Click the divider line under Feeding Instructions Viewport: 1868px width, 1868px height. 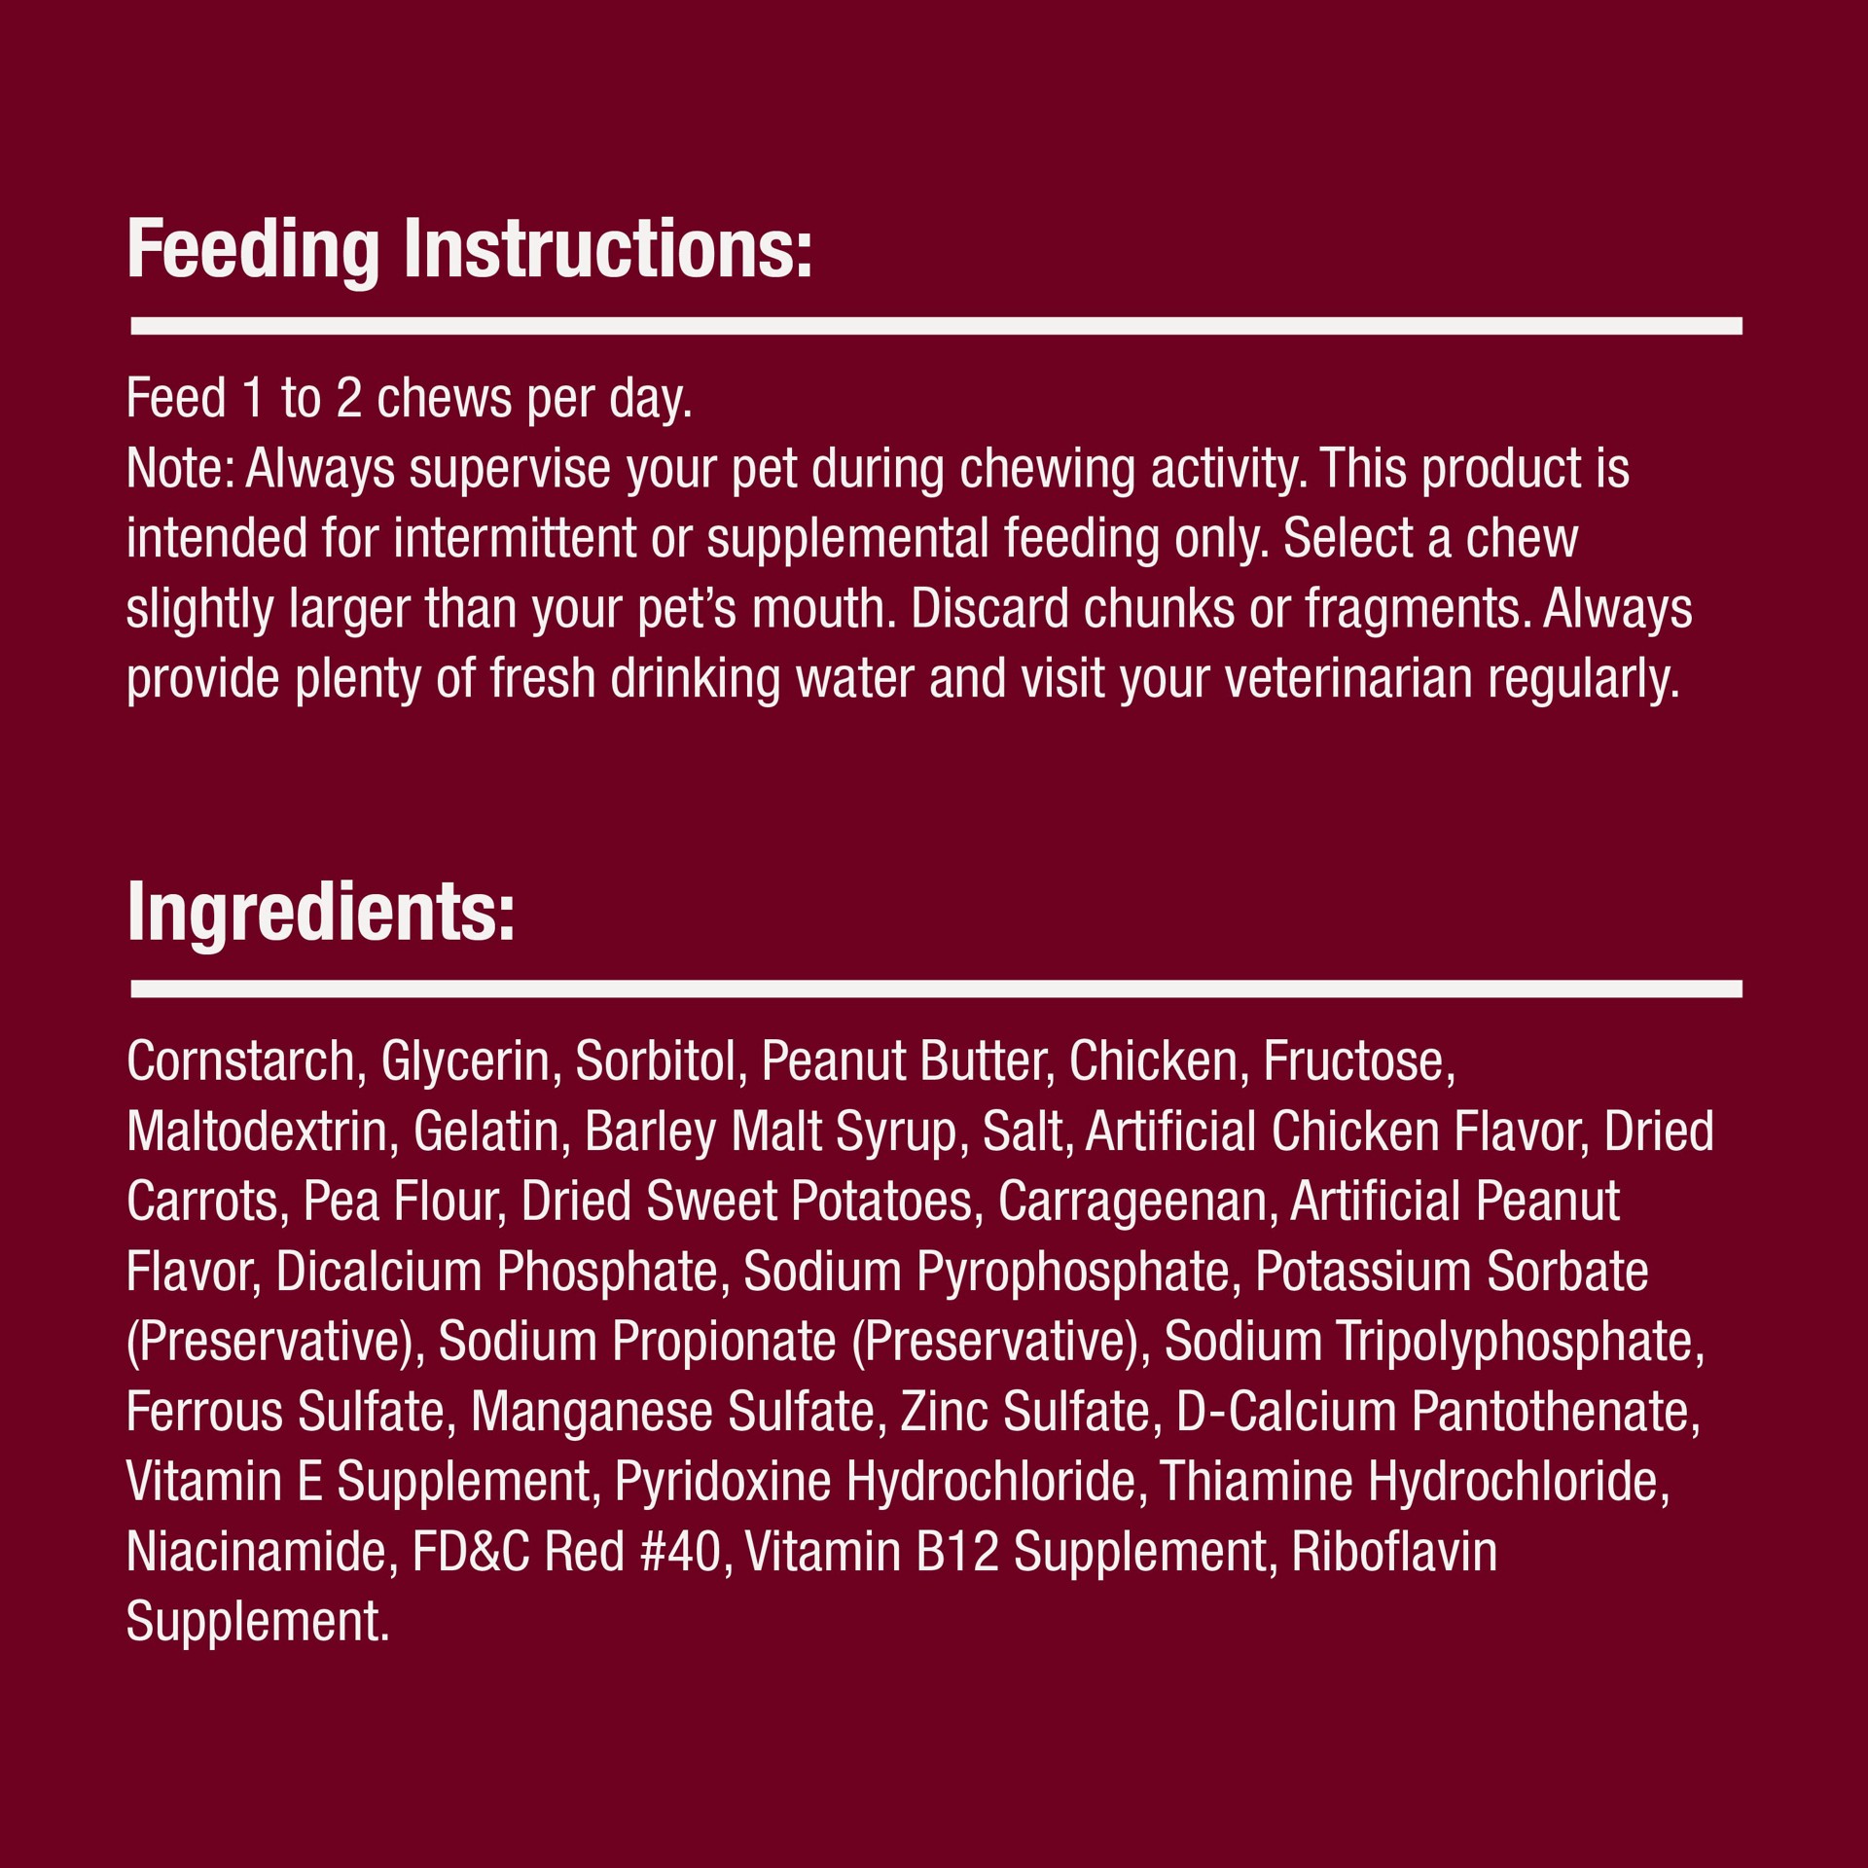click(936, 326)
